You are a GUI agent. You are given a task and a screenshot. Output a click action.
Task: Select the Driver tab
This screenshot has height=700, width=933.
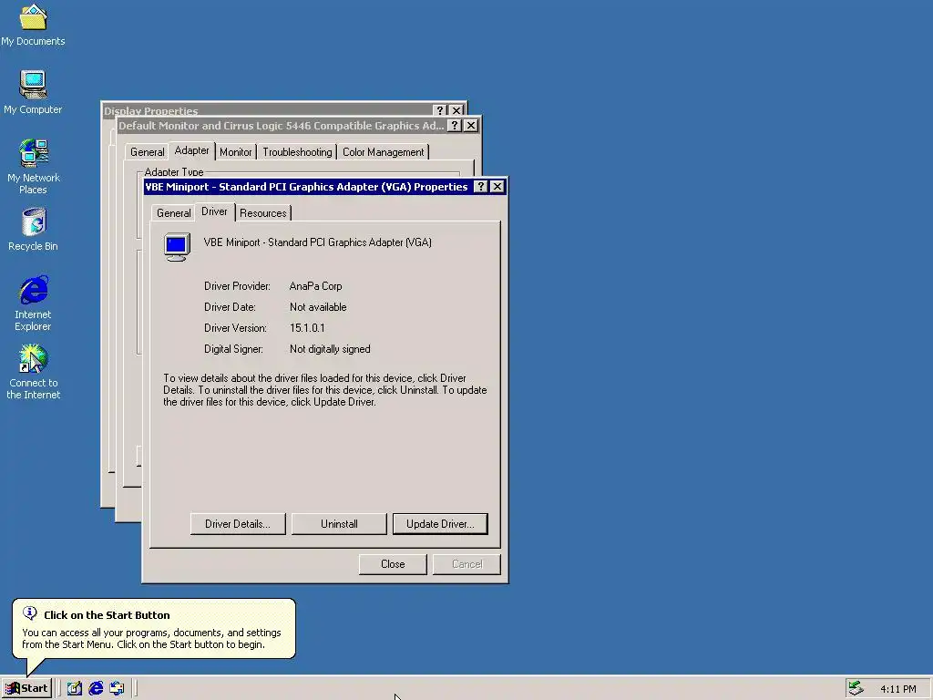(x=214, y=211)
